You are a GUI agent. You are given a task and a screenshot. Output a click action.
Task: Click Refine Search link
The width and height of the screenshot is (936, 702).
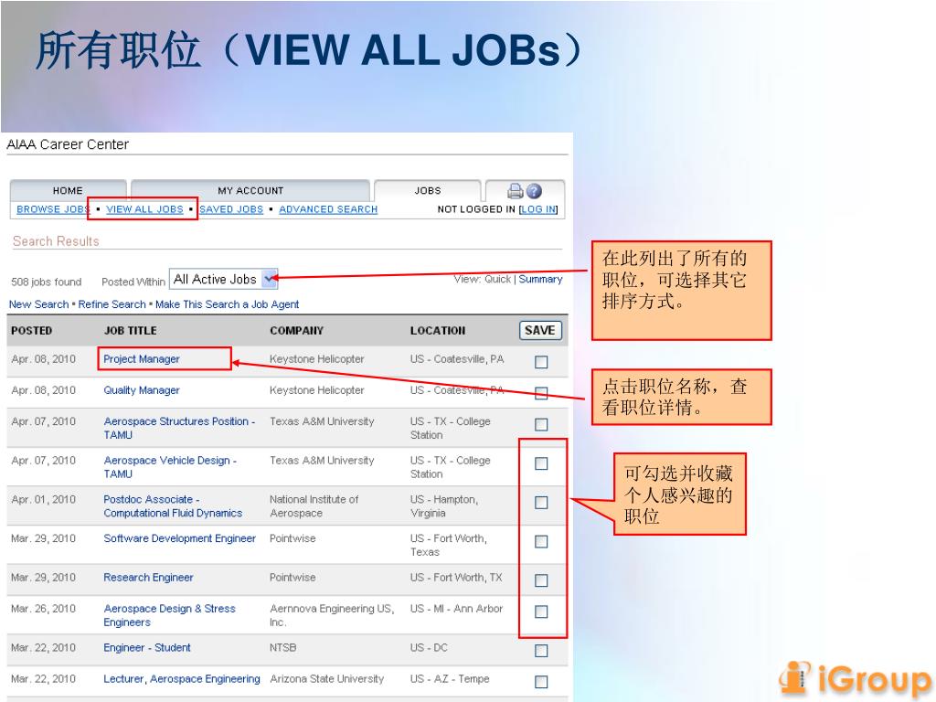[x=112, y=304]
